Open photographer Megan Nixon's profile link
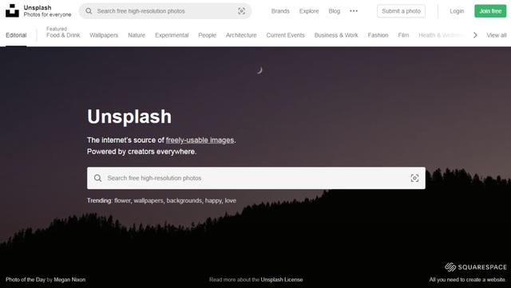511x288 pixels. pyautogui.click(x=69, y=279)
